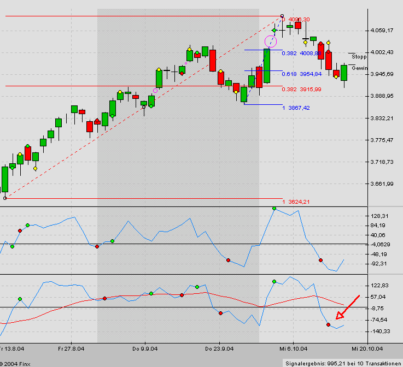Click the upper indicator value 128,31

tap(379, 216)
